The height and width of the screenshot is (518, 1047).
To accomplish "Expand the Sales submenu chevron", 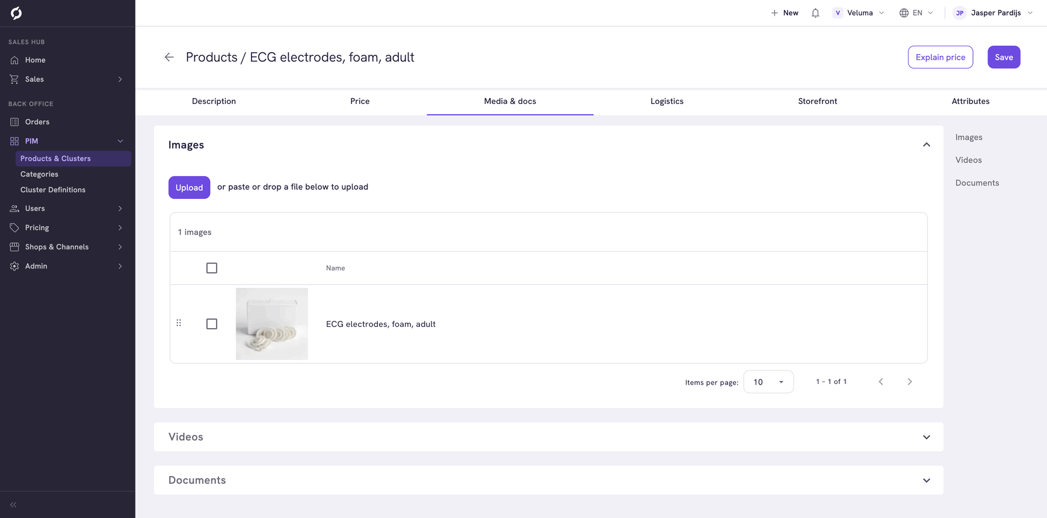I will 120,79.
